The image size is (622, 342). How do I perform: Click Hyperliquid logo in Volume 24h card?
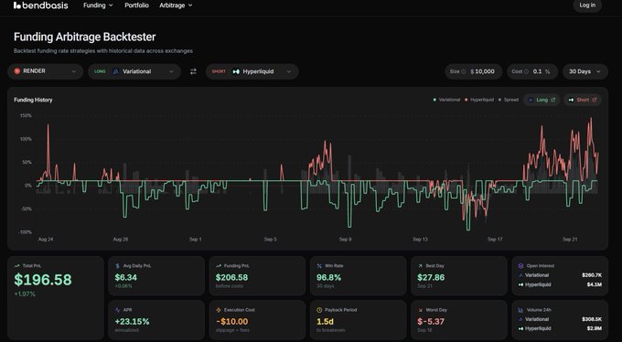520,328
